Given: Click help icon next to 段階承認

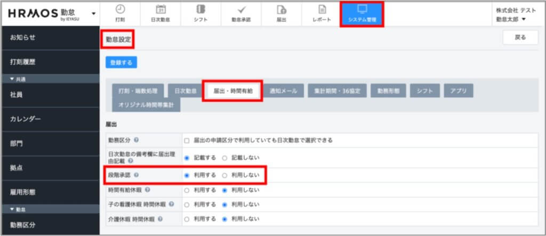Looking at the screenshot, I should [x=136, y=175].
